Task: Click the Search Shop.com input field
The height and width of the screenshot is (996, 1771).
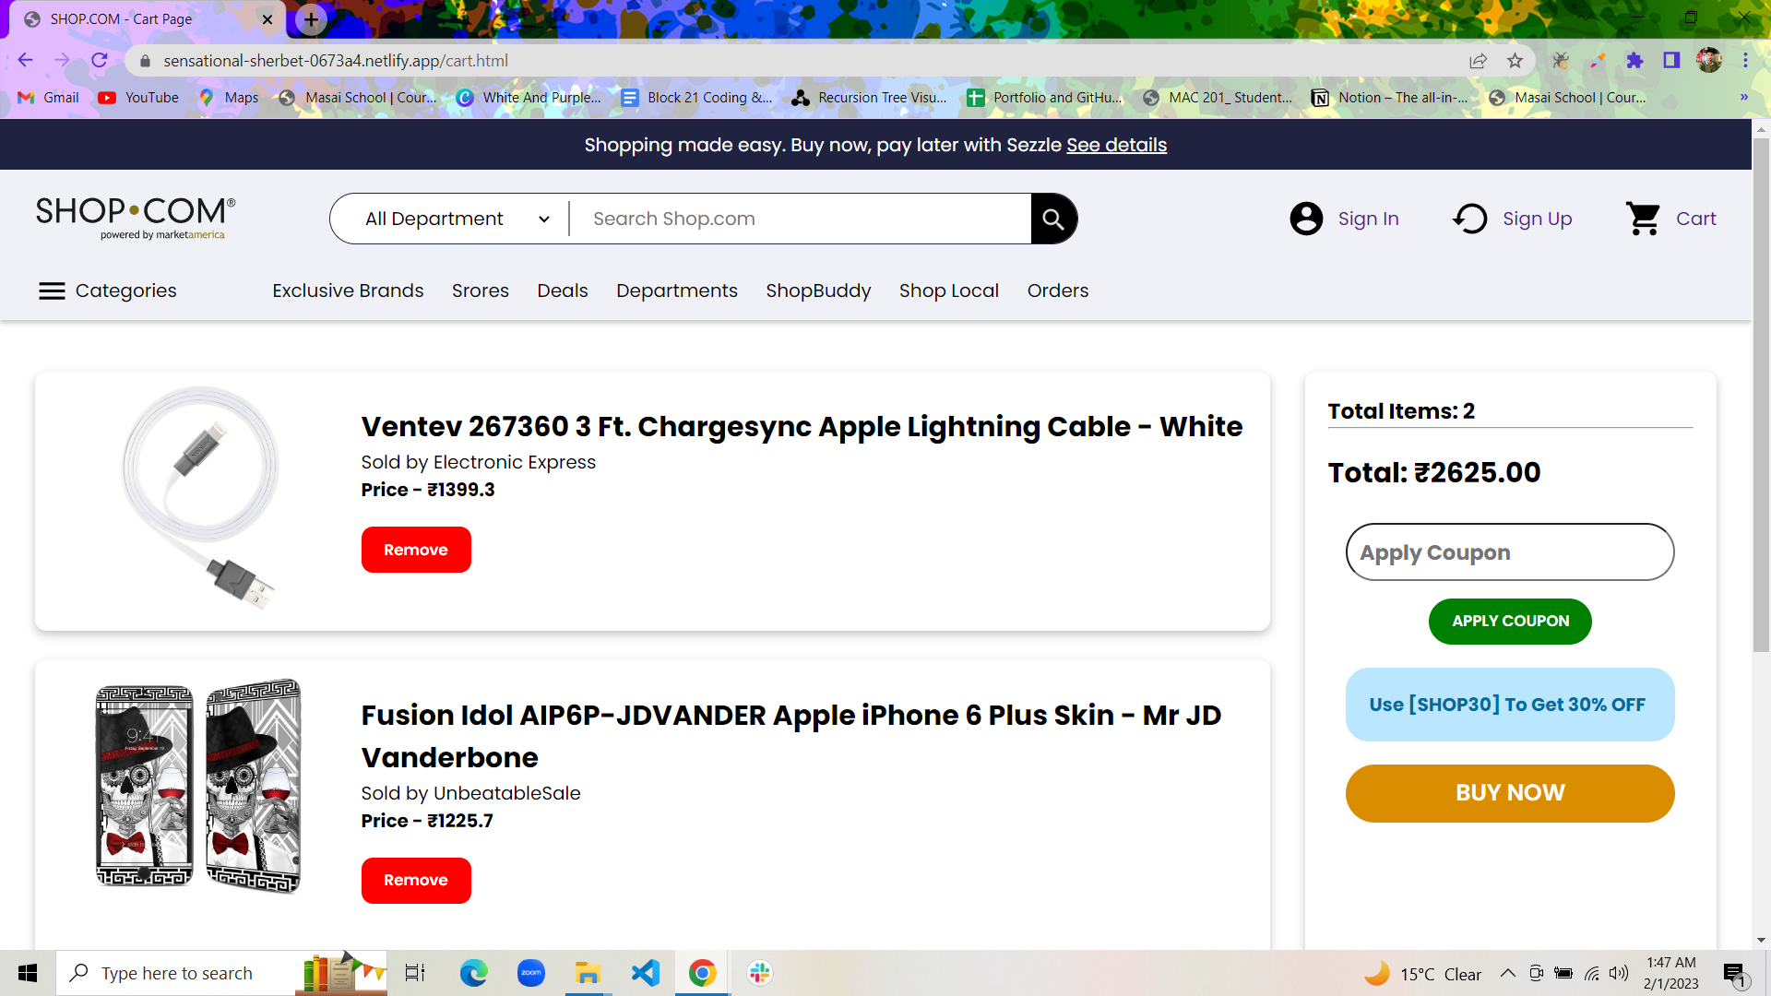Action: (x=800, y=219)
